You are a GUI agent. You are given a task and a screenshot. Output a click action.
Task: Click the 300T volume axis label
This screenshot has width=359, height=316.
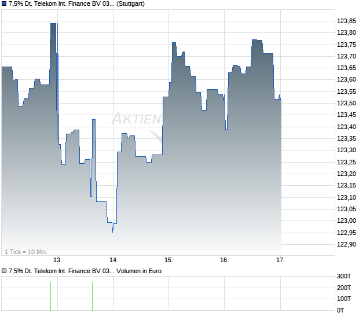pyautogui.click(x=344, y=277)
